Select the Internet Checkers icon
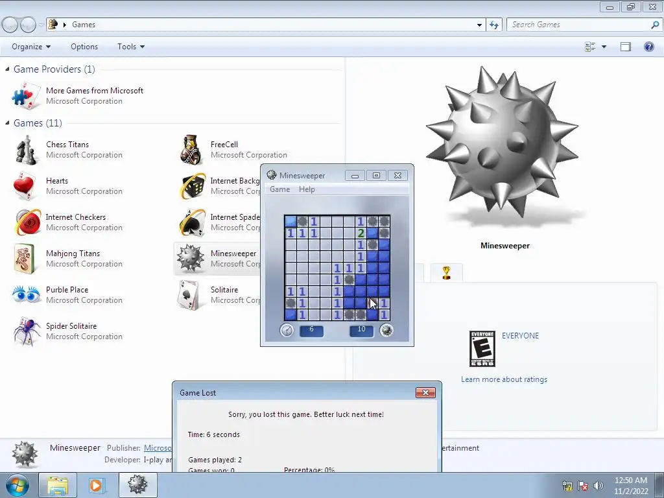Viewport: 664px width, 498px height. (x=27, y=222)
